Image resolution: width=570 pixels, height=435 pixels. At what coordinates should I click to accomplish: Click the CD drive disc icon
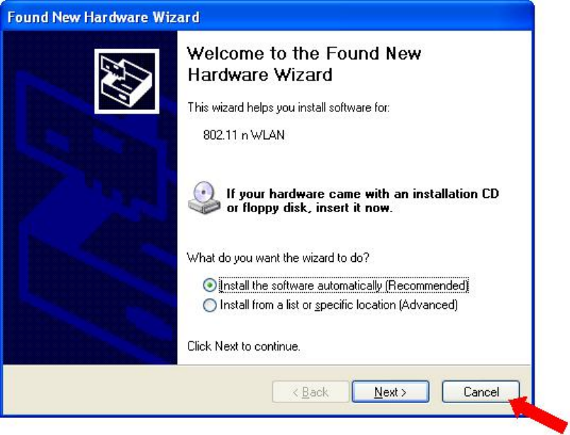[204, 197]
